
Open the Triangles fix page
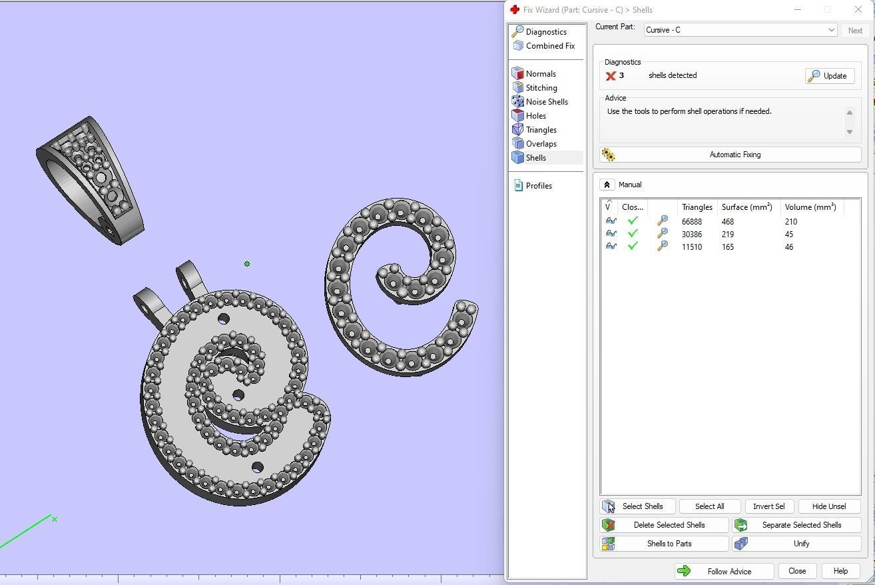(541, 130)
